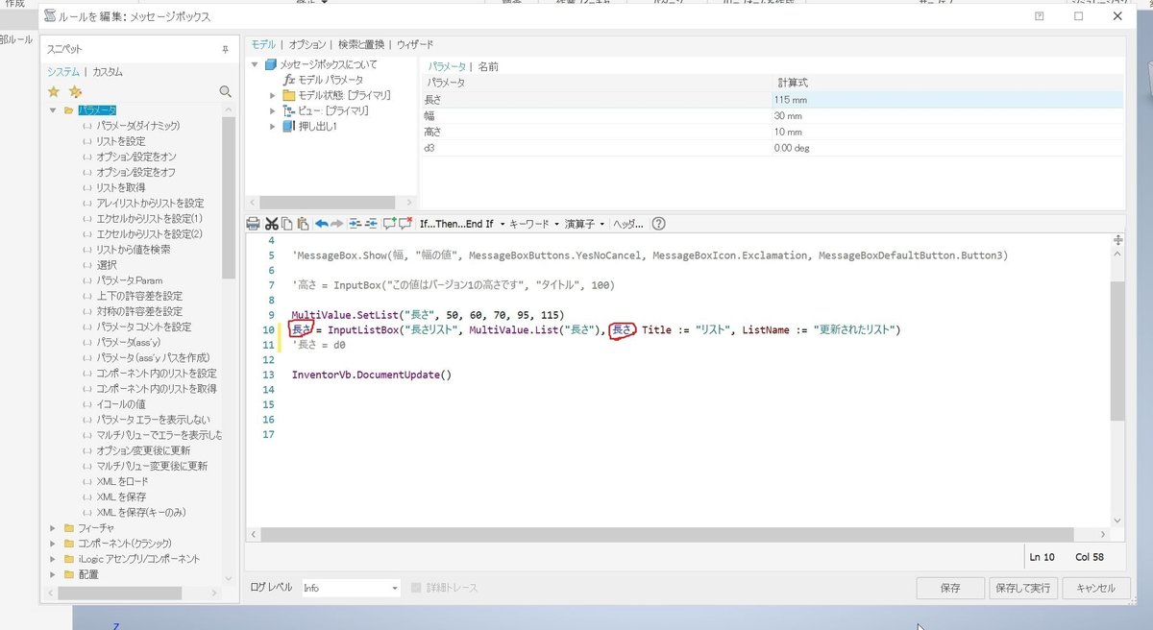Screen dimensions: 1153x630
Task: Toggle the 詳細トレース checkbox
Action: [x=416, y=588]
